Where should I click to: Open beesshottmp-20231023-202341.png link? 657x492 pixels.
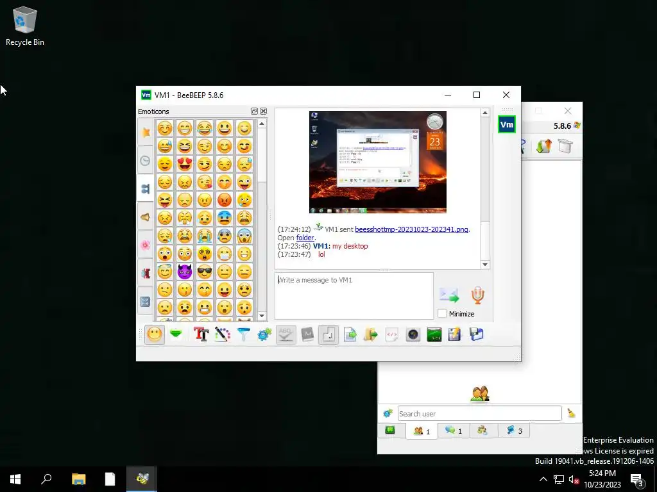(x=411, y=229)
